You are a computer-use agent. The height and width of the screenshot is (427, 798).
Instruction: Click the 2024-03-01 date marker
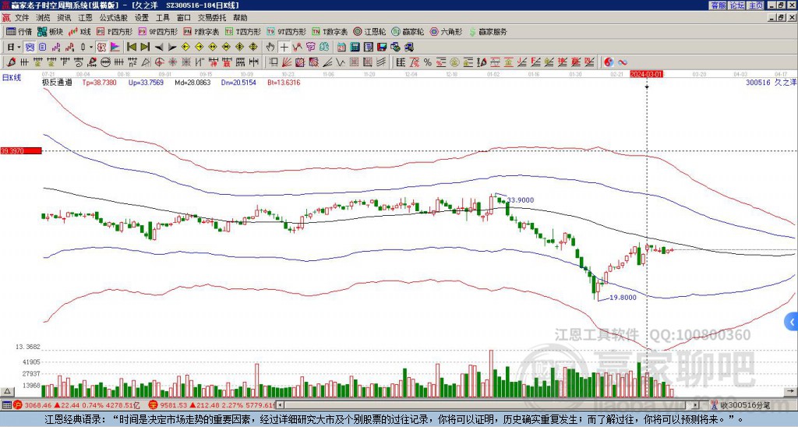pyautogui.click(x=646, y=74)
